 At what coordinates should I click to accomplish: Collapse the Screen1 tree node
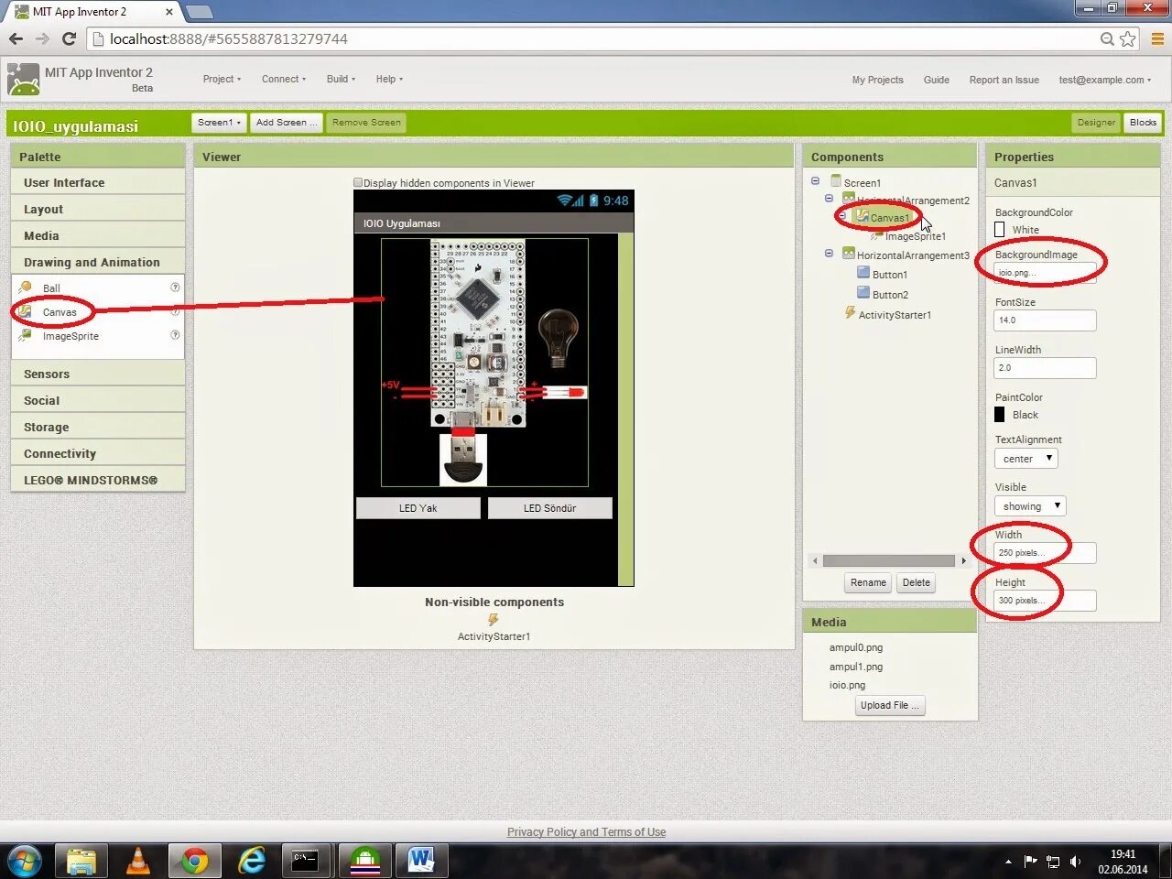click(x=815, y=180)
